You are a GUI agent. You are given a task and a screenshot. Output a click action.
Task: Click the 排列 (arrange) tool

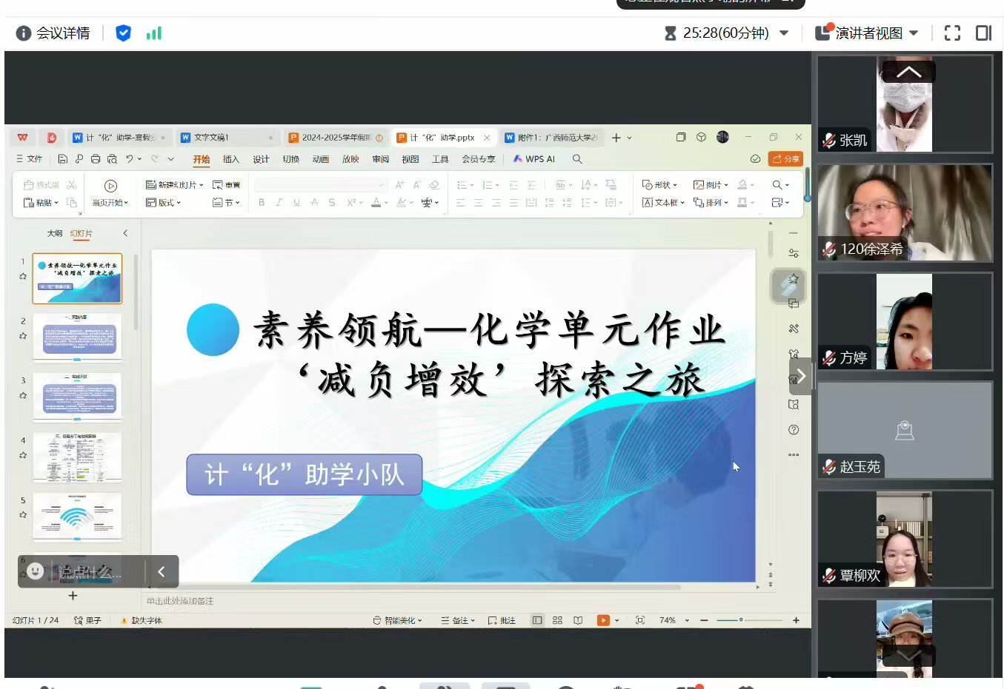pos(711,203)
